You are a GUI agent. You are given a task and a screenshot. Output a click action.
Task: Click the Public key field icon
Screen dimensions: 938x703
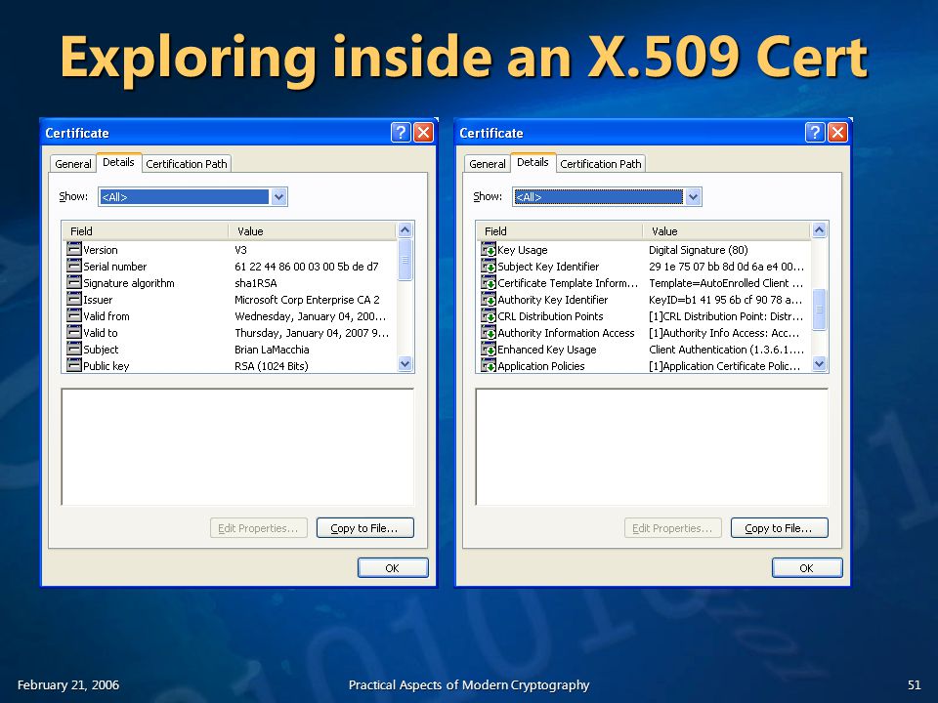(x=74, y=365)
